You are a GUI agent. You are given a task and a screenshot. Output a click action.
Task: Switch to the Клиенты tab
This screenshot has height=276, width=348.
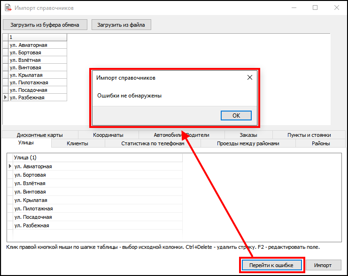pos(77,143)
